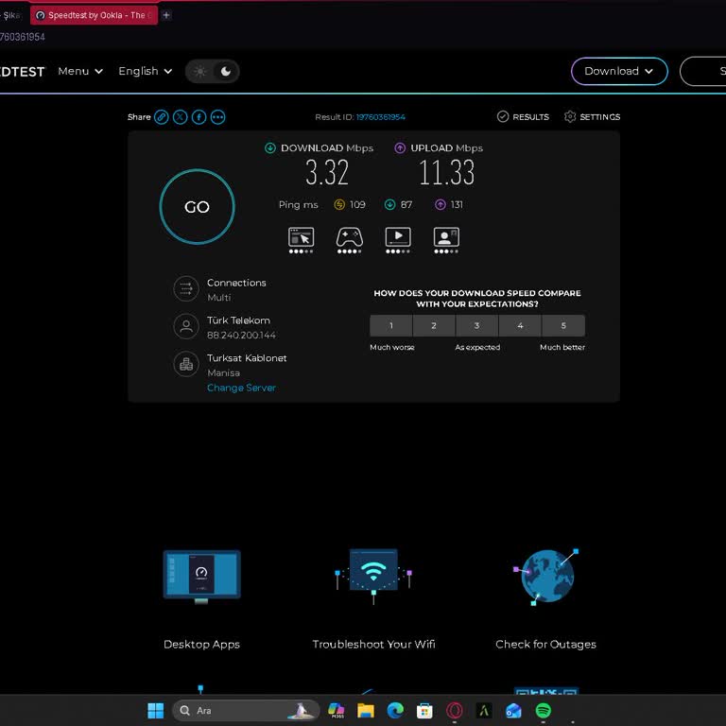
Task: Open Windows Start menu in taskbar
Action: 156,711
